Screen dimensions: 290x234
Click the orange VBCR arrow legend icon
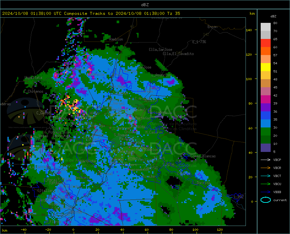tap(266, 168)
